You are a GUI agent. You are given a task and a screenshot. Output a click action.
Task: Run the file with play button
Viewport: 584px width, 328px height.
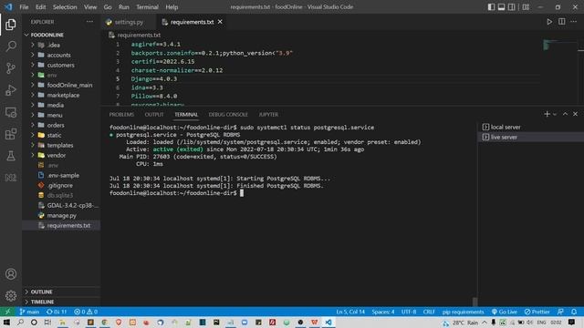(549, 22)
